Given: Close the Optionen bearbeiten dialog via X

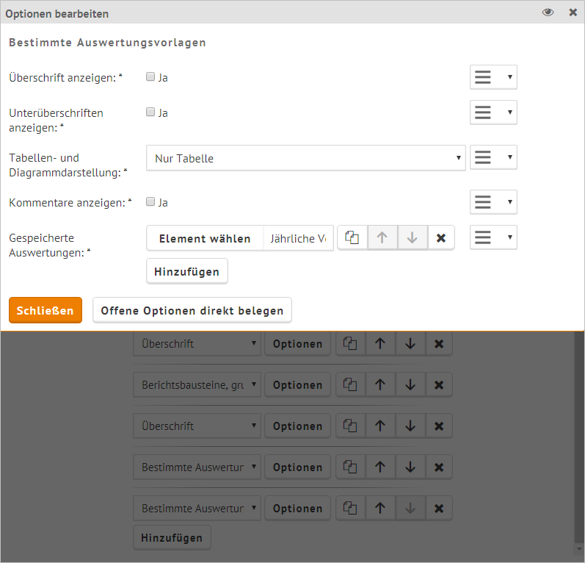Looking at the screenshot, I should 573,12.
